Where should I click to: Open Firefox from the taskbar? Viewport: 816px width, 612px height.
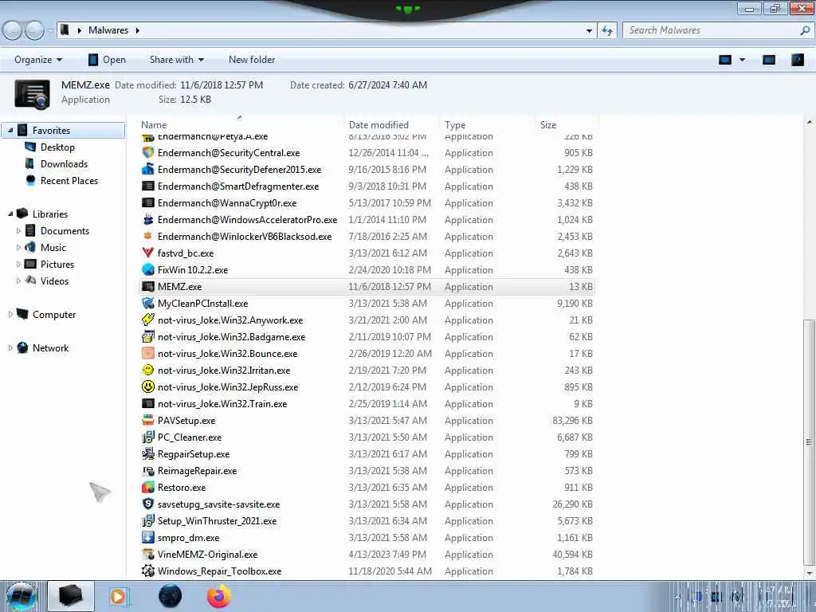tap(219, 596)
